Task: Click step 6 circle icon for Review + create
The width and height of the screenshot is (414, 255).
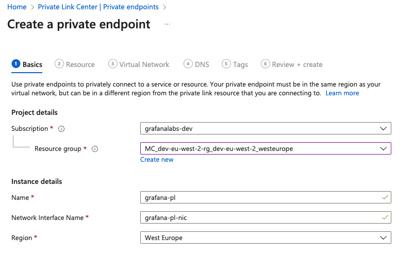Action: (x=265, y=64)
